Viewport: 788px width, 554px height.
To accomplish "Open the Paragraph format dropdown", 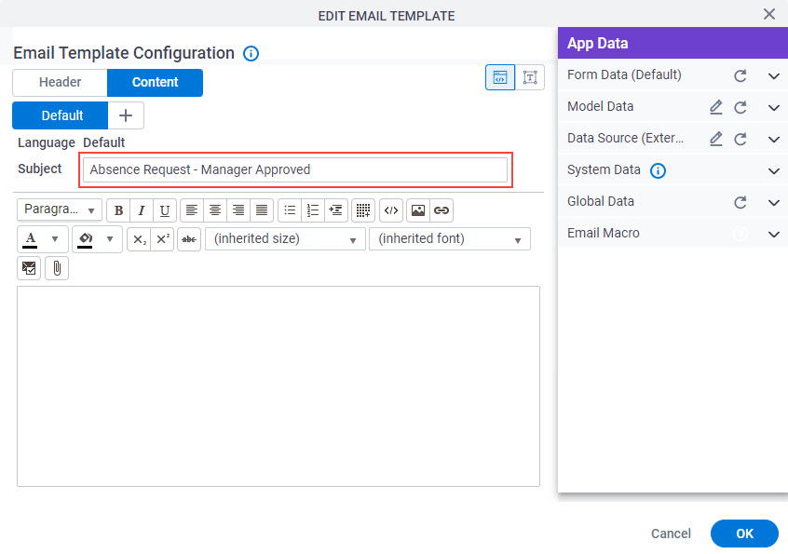I will point(60,209).
